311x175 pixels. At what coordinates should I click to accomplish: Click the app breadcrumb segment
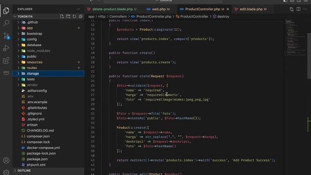click(91, 17)
